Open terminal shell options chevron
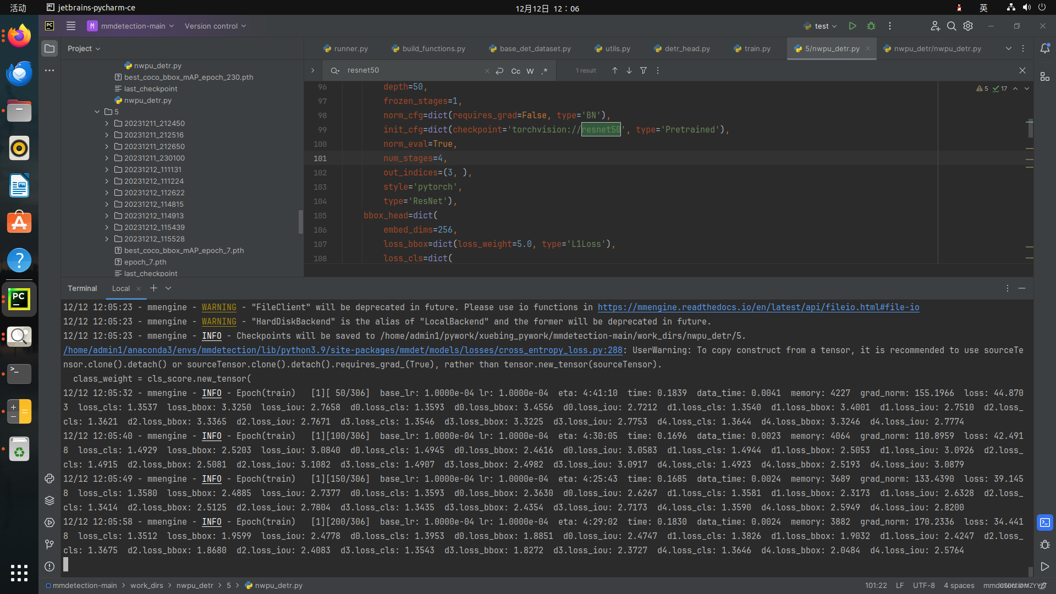1056x594 pixels. click(168, 288)
